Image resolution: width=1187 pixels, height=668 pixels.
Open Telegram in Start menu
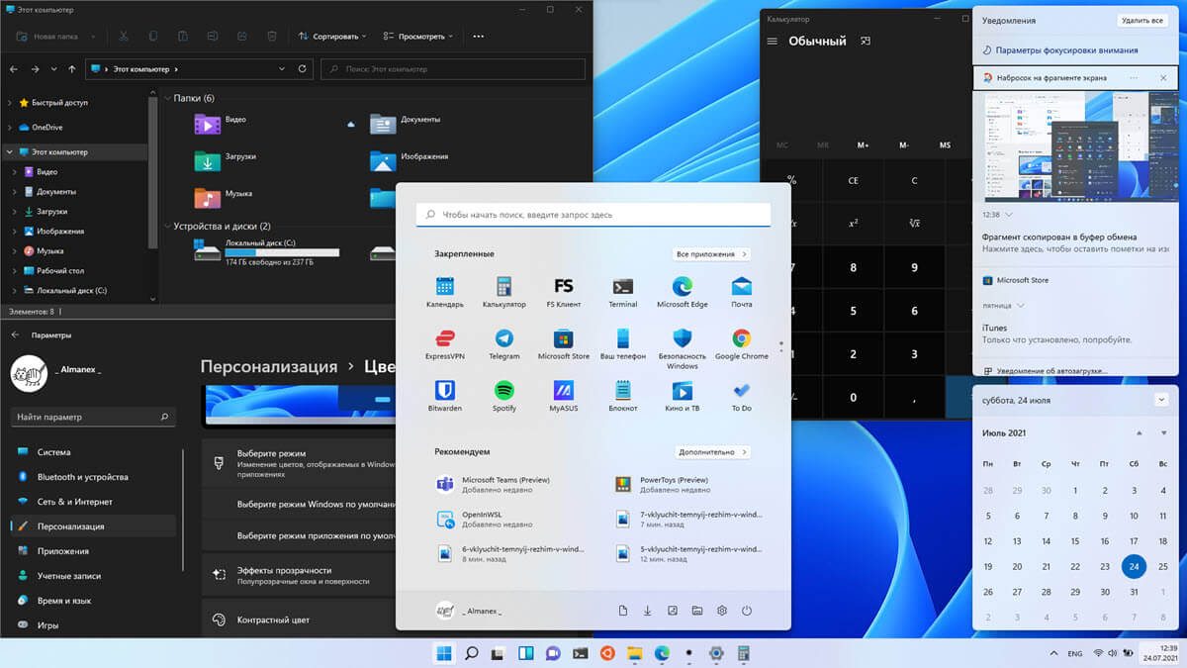[x=504, y=342]
